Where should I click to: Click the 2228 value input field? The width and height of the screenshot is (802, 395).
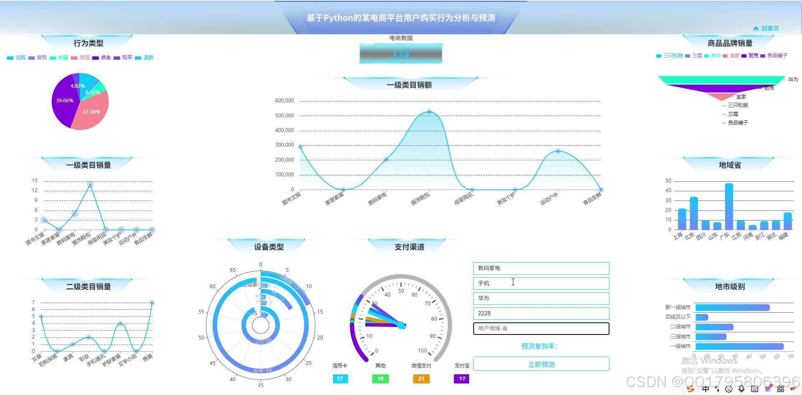click(x=541, y=313)
